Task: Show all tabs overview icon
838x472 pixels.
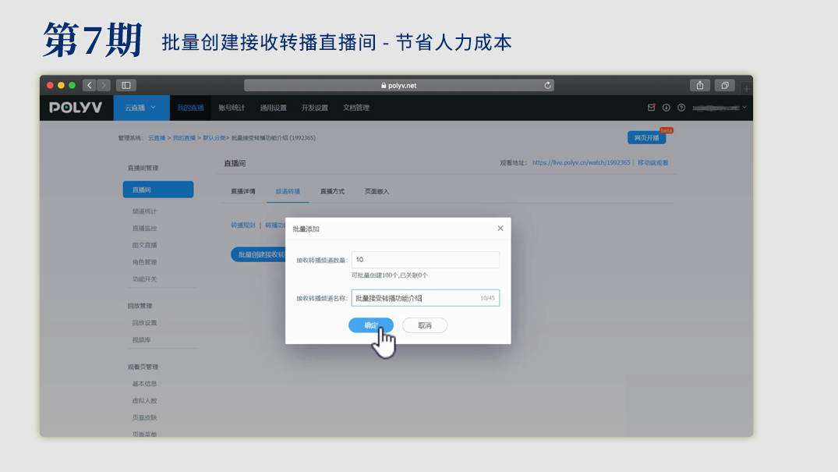Action: (724, 85)
